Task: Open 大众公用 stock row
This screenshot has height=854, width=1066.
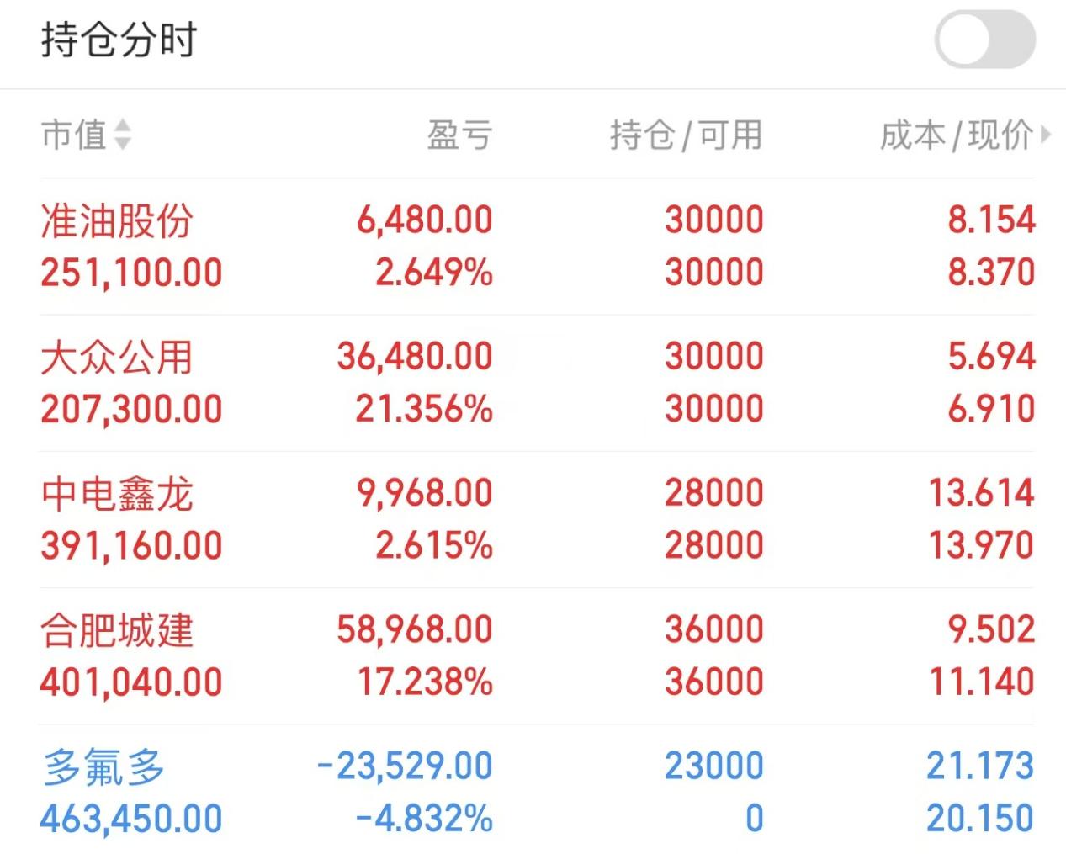Action: (x=538, y=383)
